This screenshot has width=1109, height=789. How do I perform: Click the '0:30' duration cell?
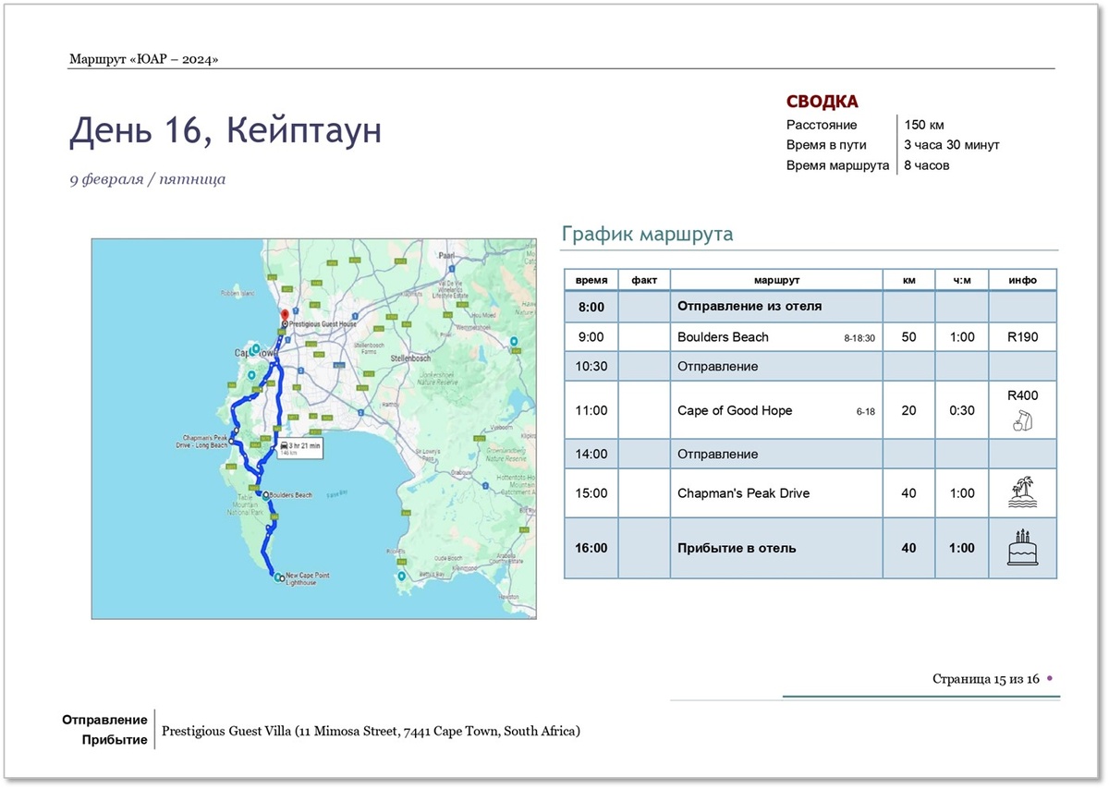pyautogui.click(x=962, y=410)
